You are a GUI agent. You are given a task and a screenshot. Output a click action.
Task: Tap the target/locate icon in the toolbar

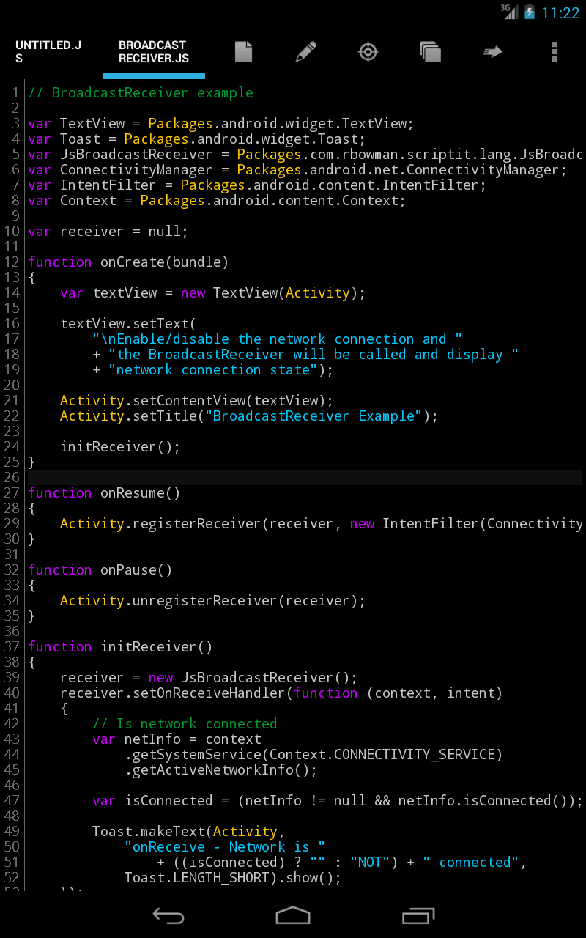[x=368, y=51]
